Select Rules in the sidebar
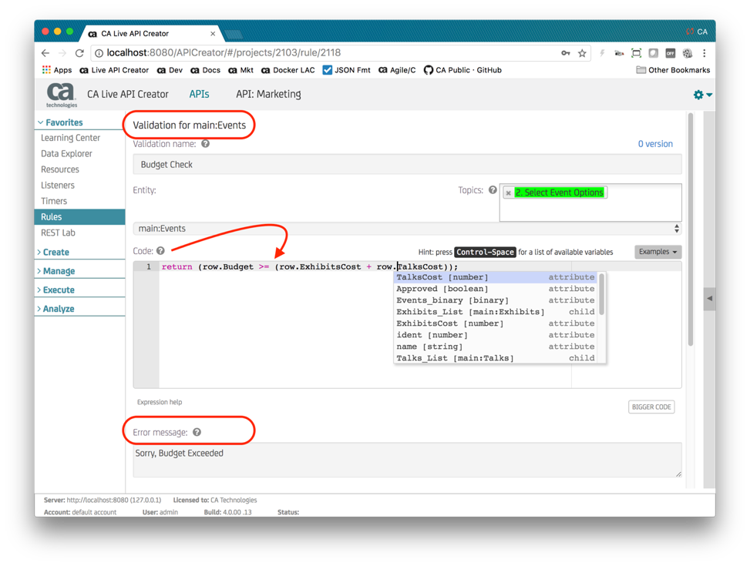 coord(80,216)
